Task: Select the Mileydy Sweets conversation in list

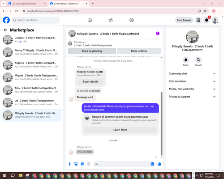Action: (31, 115)
